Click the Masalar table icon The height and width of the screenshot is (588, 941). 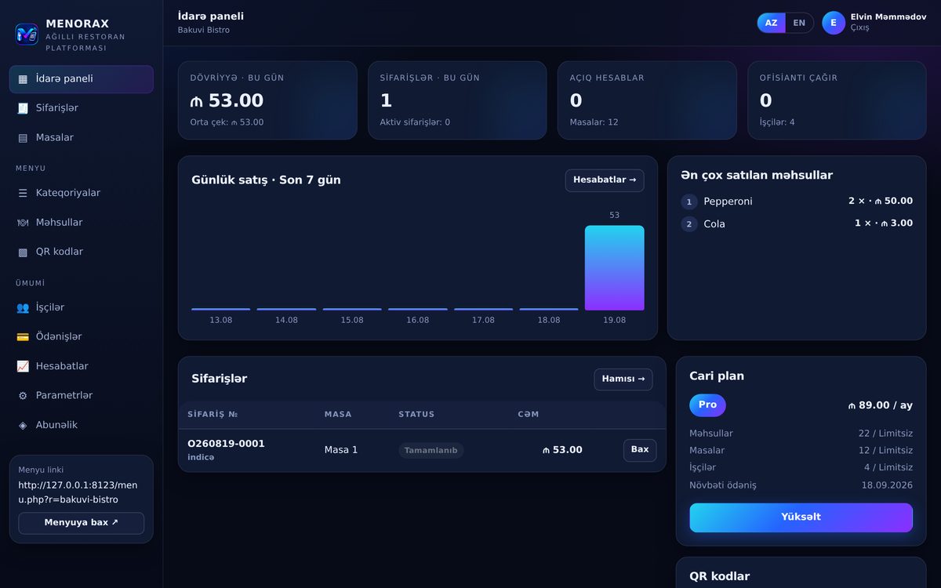coord(23,138)
